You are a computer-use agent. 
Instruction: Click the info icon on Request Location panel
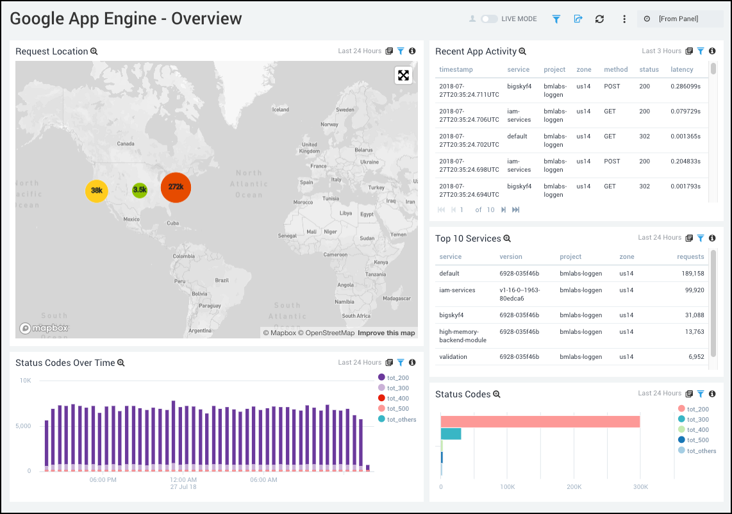point(412,51)
